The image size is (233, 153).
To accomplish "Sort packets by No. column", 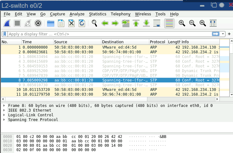I will pos(11,42).
